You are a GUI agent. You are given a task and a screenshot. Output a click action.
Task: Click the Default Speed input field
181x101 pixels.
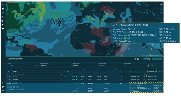pos(136,65)
